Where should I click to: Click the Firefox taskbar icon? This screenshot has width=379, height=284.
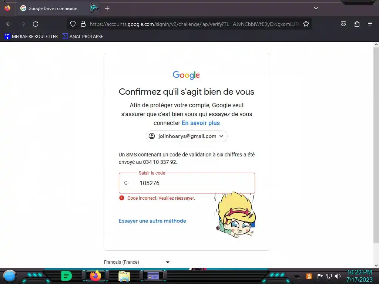tap(95, 276)
